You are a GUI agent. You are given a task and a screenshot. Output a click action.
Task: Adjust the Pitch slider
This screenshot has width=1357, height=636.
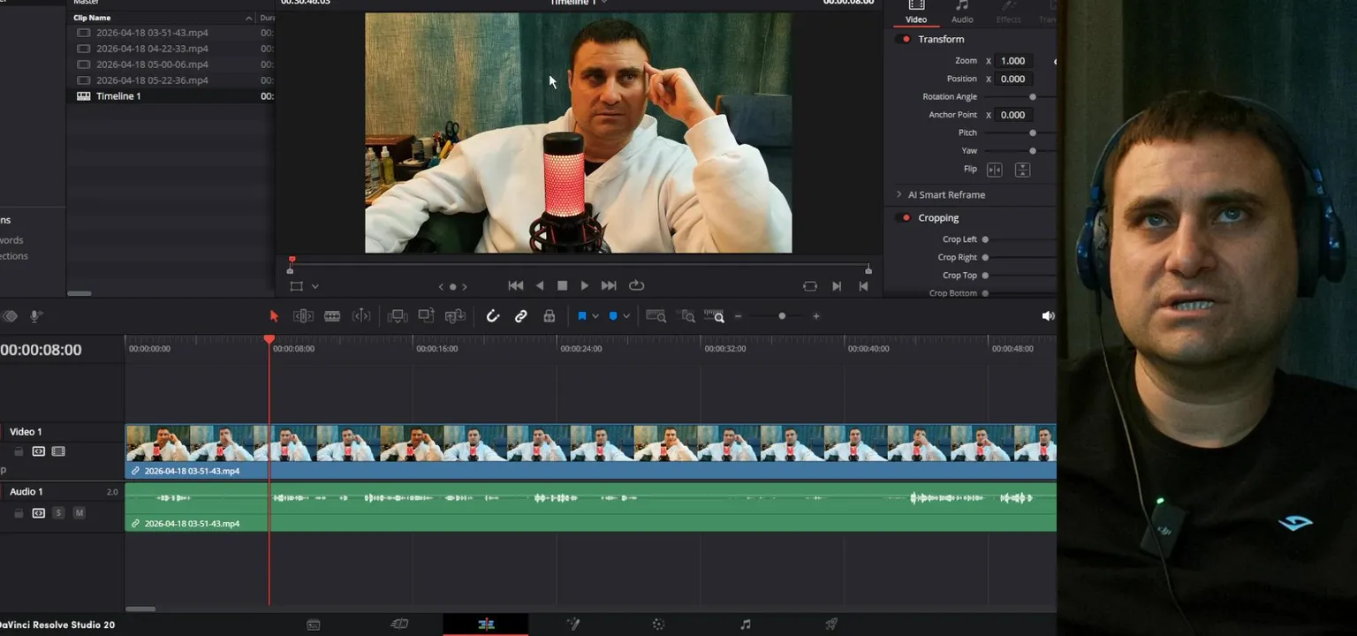coord(1032,132)
